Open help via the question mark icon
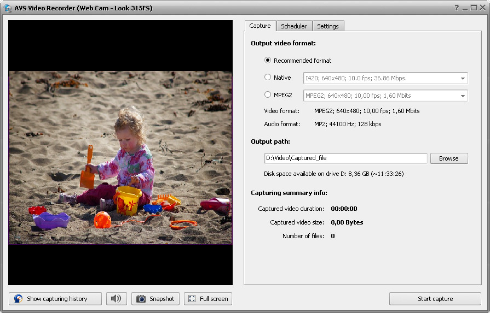The height and width of the screenshot is (313, 490). click(x=457, y=8)
